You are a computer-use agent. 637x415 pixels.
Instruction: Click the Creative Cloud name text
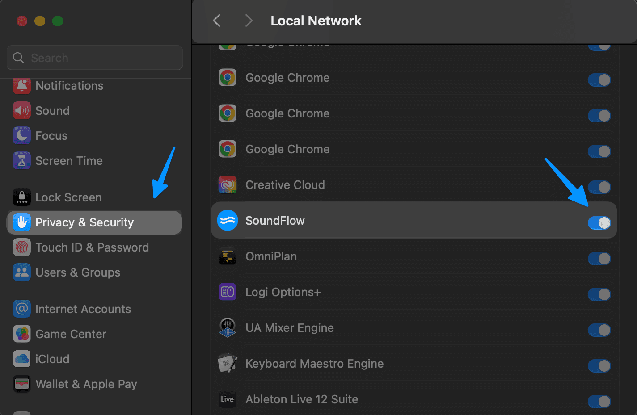coord(285,185)
